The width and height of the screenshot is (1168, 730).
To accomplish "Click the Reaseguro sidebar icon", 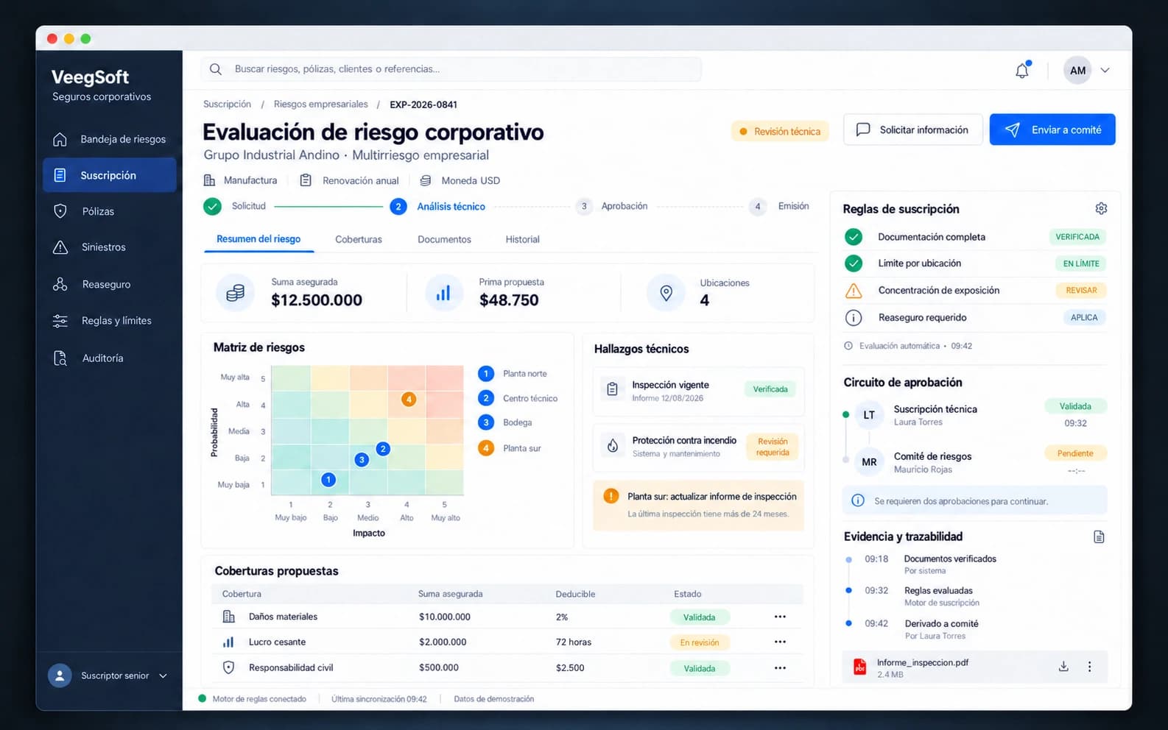I will click(x=60, y=284).
